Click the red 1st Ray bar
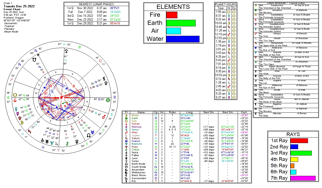 [299, 141]
